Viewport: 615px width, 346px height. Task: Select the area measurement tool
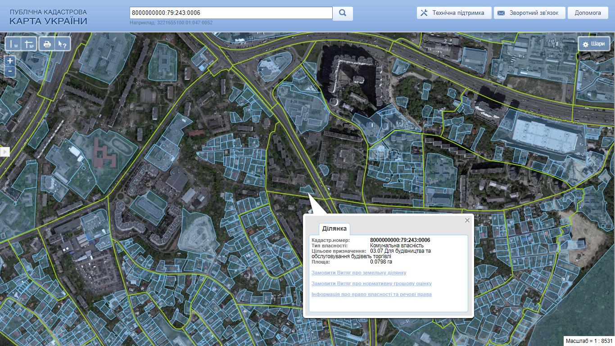pyautogui.click(x=29, y=44)
